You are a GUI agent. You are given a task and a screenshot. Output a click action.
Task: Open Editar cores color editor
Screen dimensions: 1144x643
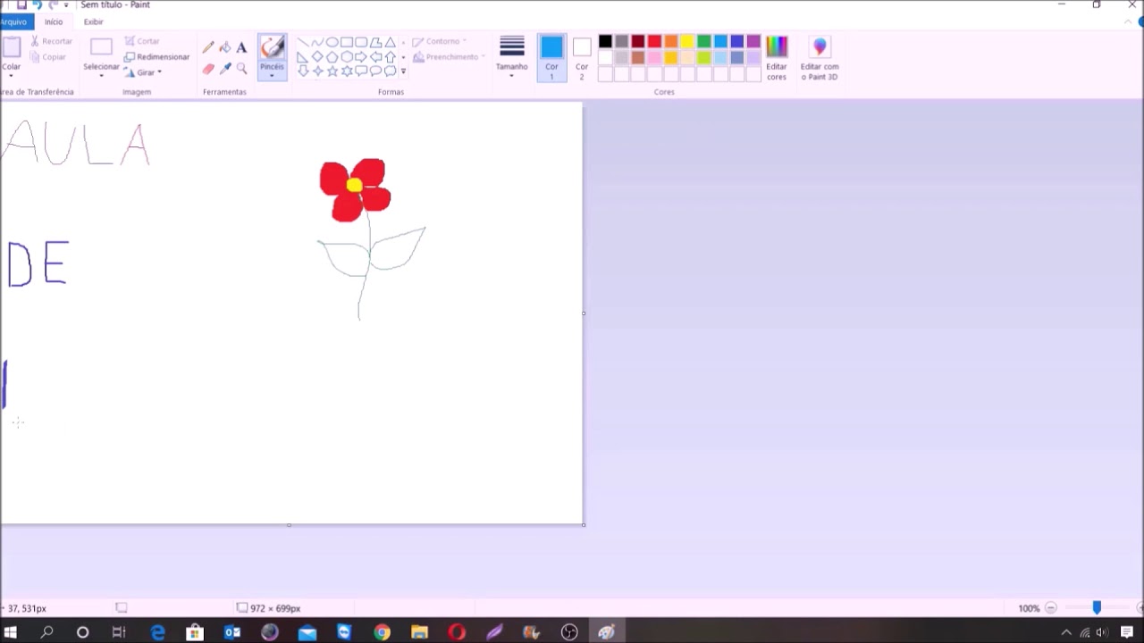coord(777,58)
